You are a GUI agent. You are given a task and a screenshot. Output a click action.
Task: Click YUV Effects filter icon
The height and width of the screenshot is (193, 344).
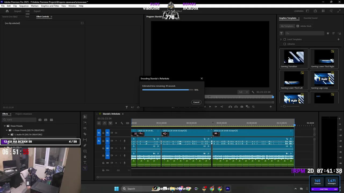(51, 120)
